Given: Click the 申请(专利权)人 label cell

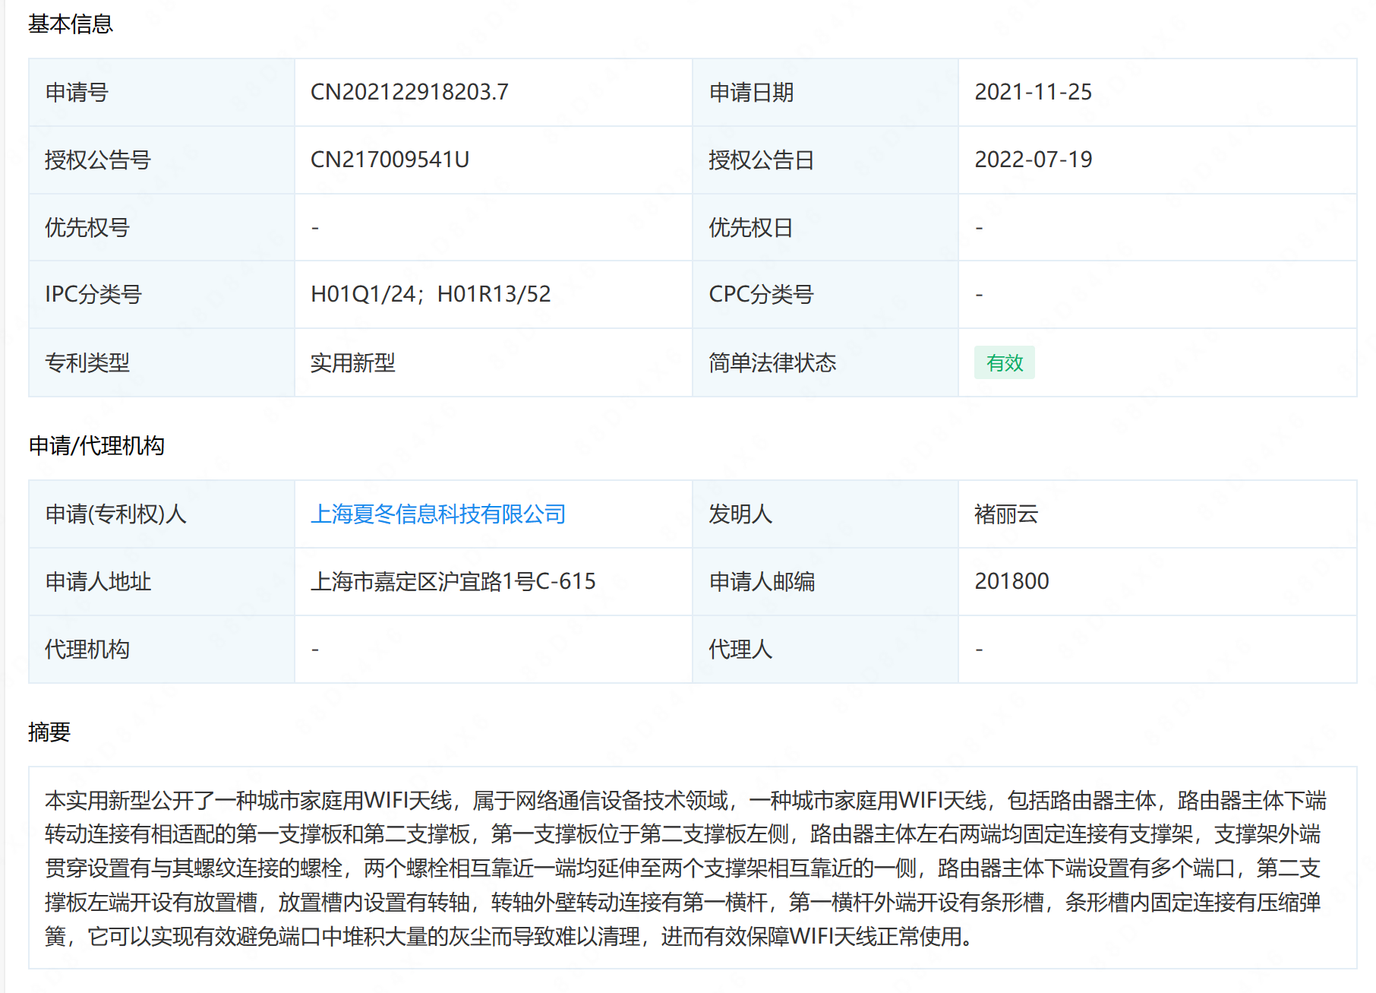Looking at the screenshot, I should tap(162, 514).
